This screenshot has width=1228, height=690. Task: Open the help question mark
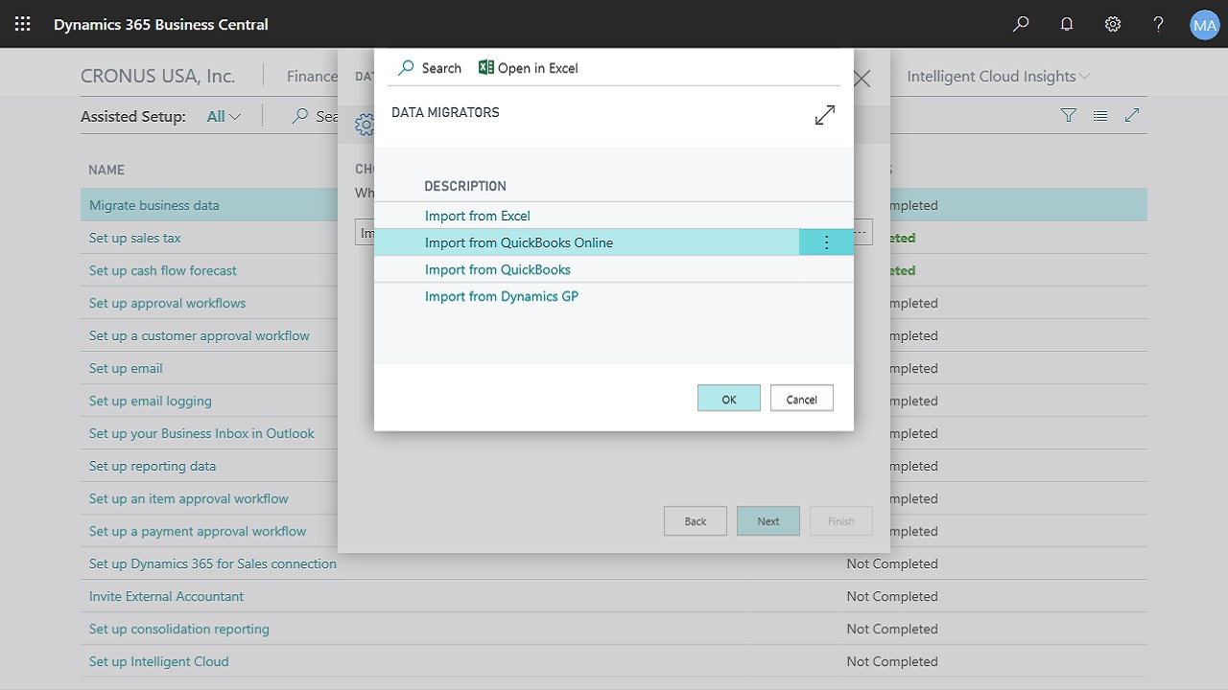pos(1159,24)
